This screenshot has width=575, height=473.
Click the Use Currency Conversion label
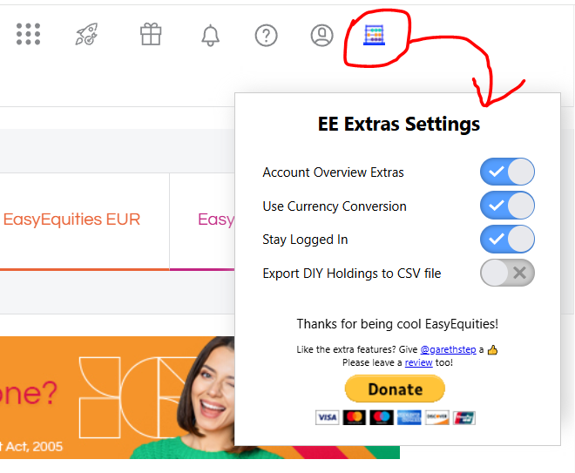click(335, 206)
